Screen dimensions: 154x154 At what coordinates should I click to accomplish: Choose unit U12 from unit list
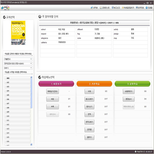coord(17,124)
